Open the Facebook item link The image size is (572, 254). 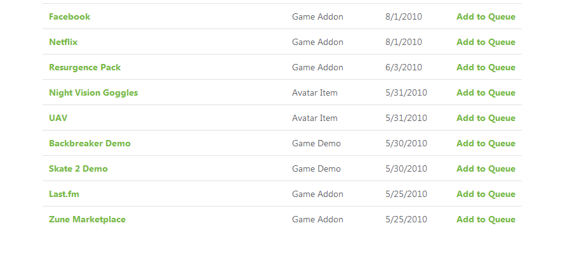pos(69,16)
